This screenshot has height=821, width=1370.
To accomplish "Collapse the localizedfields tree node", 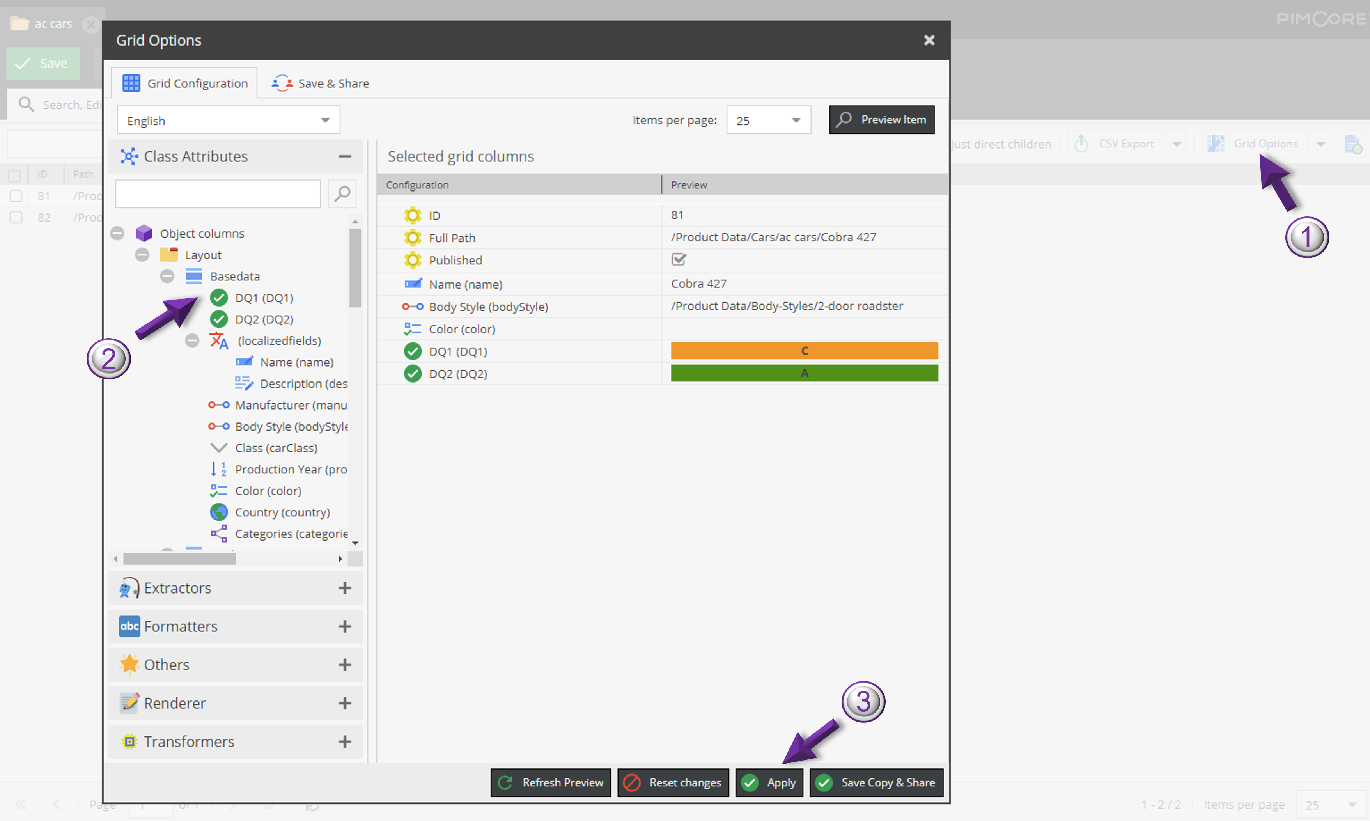I will pos(192,341).
